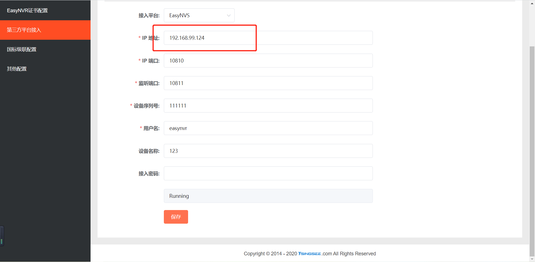Image resolution: width=535 pixels, height=262 pixels.
Task: Click the 监听端口 field with 10811
Action: click(268, 83)
